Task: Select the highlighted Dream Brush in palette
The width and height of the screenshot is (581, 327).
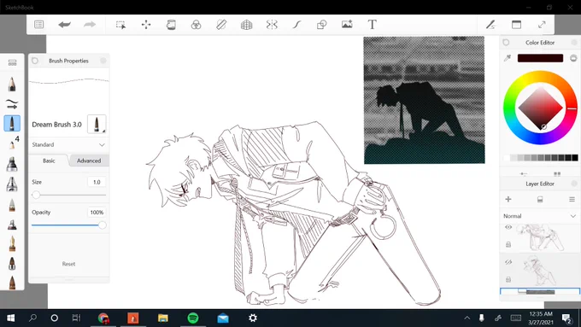Action: pyautogui.click(x=12, y=123)
